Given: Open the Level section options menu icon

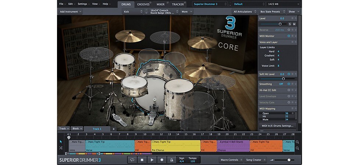Looking at the screenshot, I should pos(292,18).
